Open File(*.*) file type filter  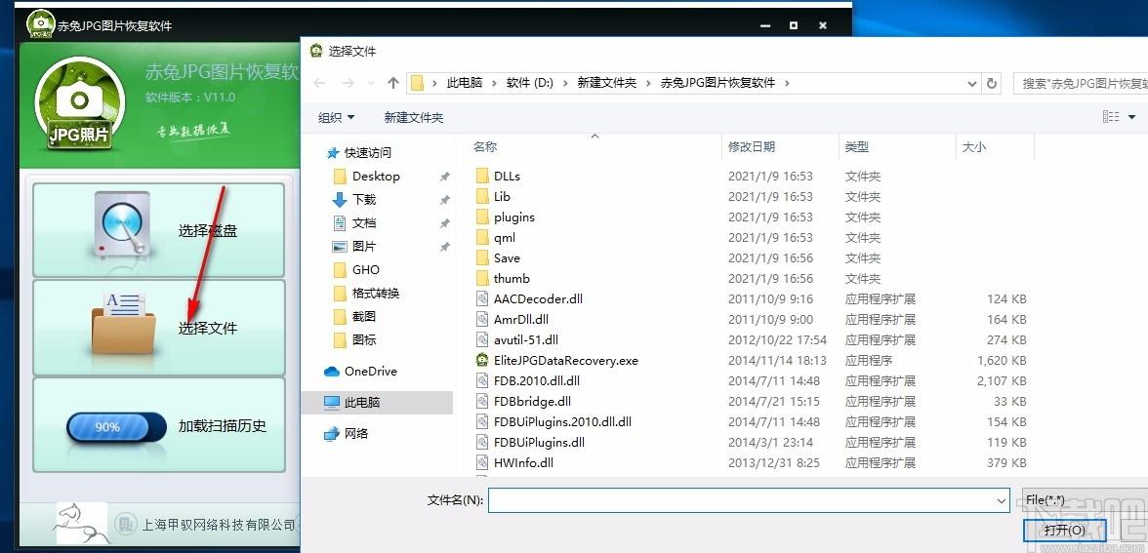(x=1085, y=500)
